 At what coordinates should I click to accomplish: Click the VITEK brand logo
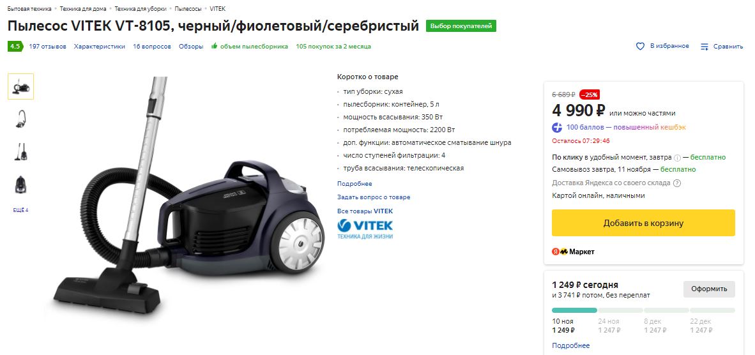tap(365, 229)
